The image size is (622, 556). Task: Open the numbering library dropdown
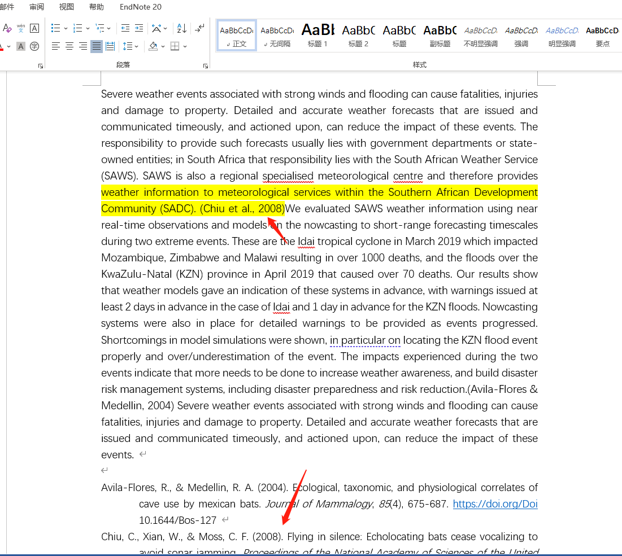coord(88,29)
